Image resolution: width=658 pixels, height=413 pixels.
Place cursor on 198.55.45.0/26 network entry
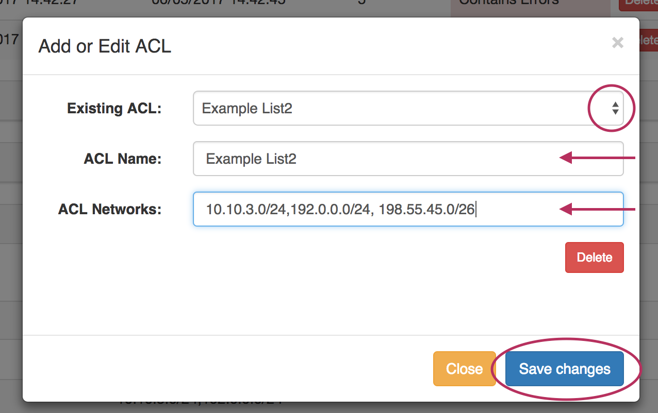pos(426,210)
